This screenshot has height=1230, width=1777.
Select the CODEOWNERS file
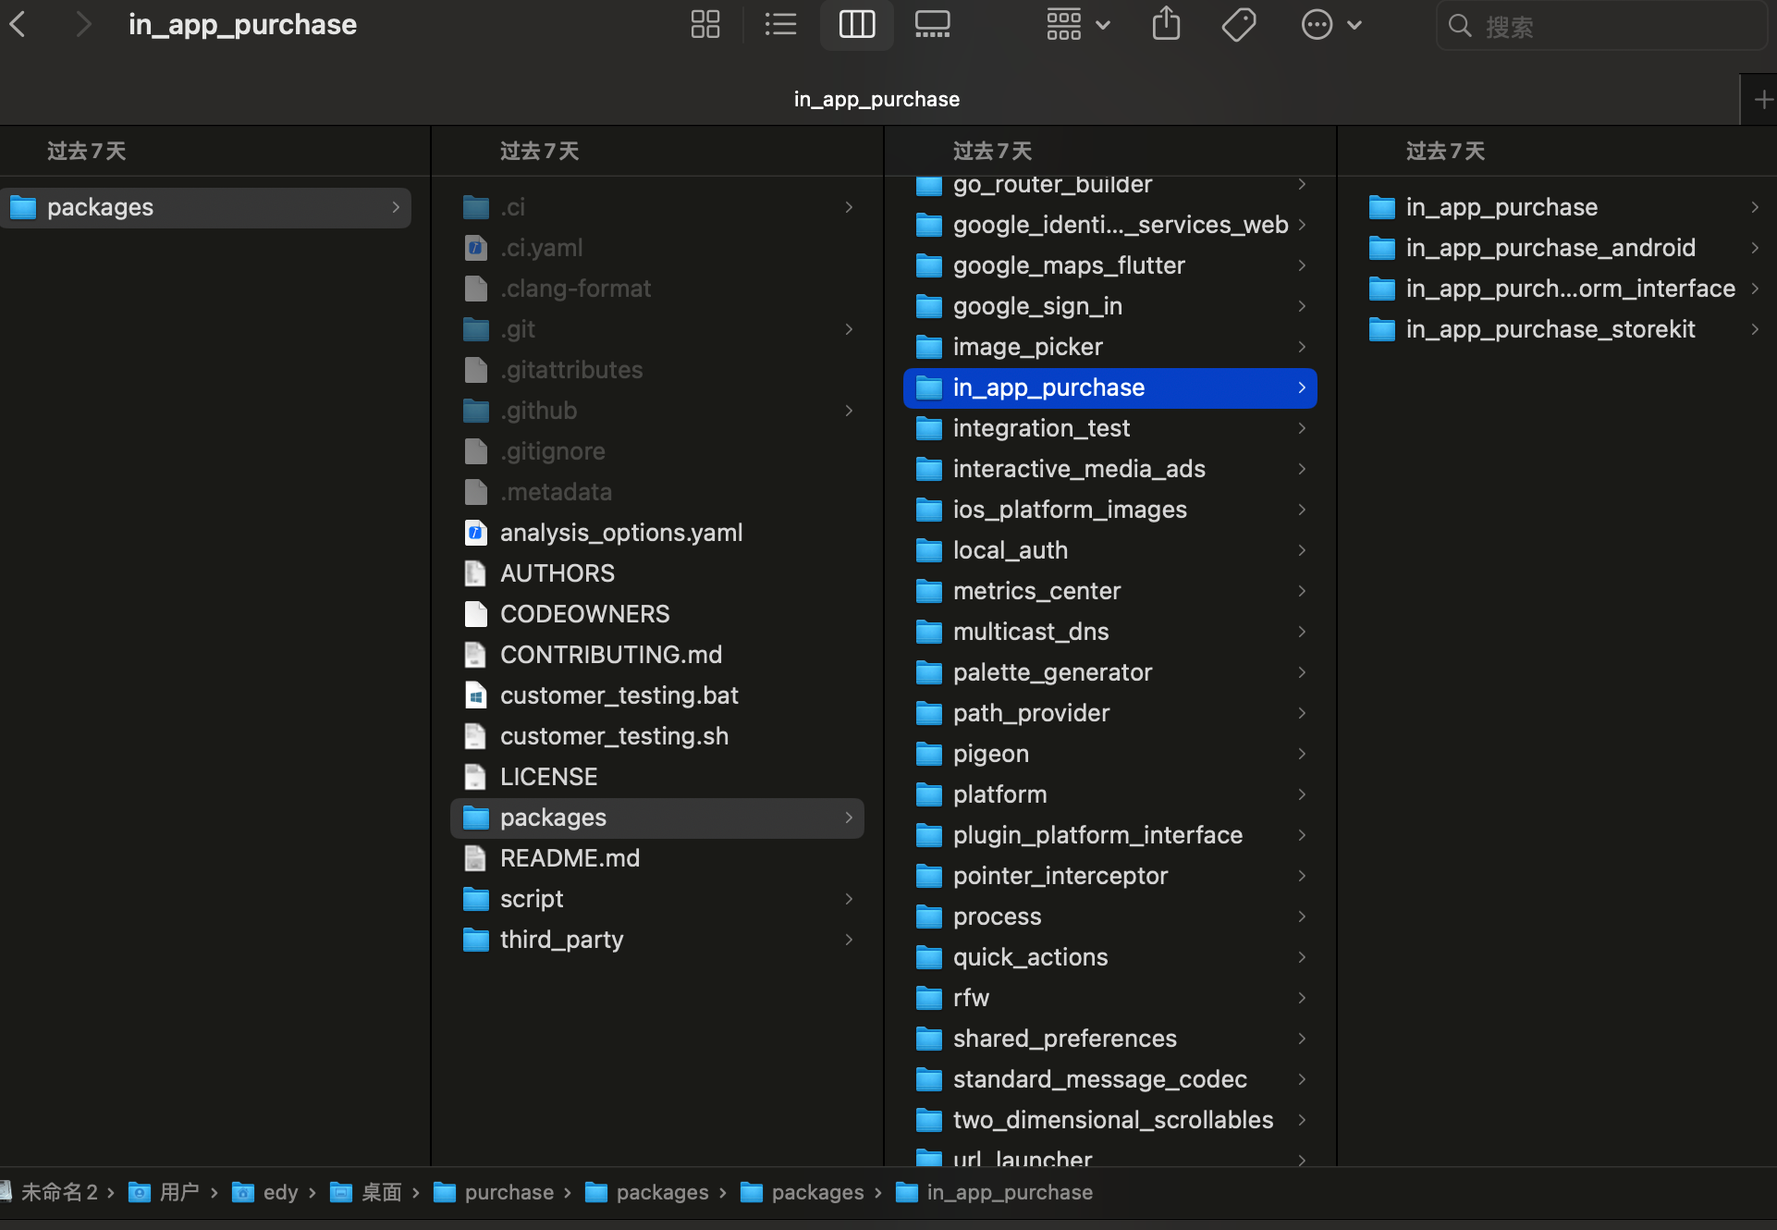[657, 614]
